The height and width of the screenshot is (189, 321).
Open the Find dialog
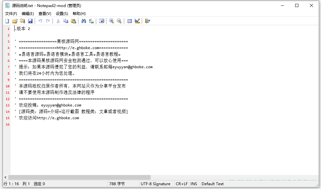point(83,21)
